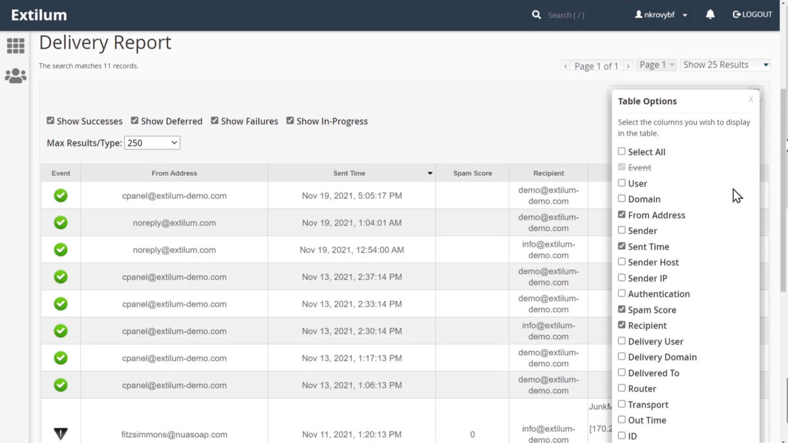The width and height of the screenshot is (788, 443).
Task: Disable the Recipient column checkbox
Action: coord(622,325)
